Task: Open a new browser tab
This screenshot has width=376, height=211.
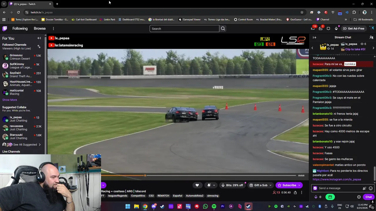Action: [x=57, y=4]
